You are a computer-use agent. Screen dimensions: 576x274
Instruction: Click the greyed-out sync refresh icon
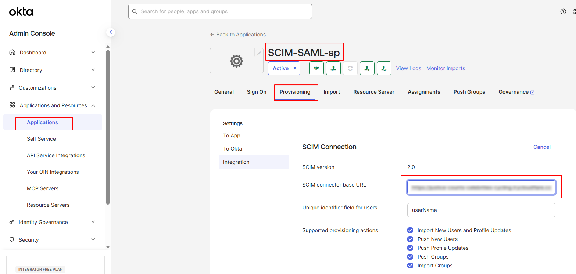tap(350, 68)
